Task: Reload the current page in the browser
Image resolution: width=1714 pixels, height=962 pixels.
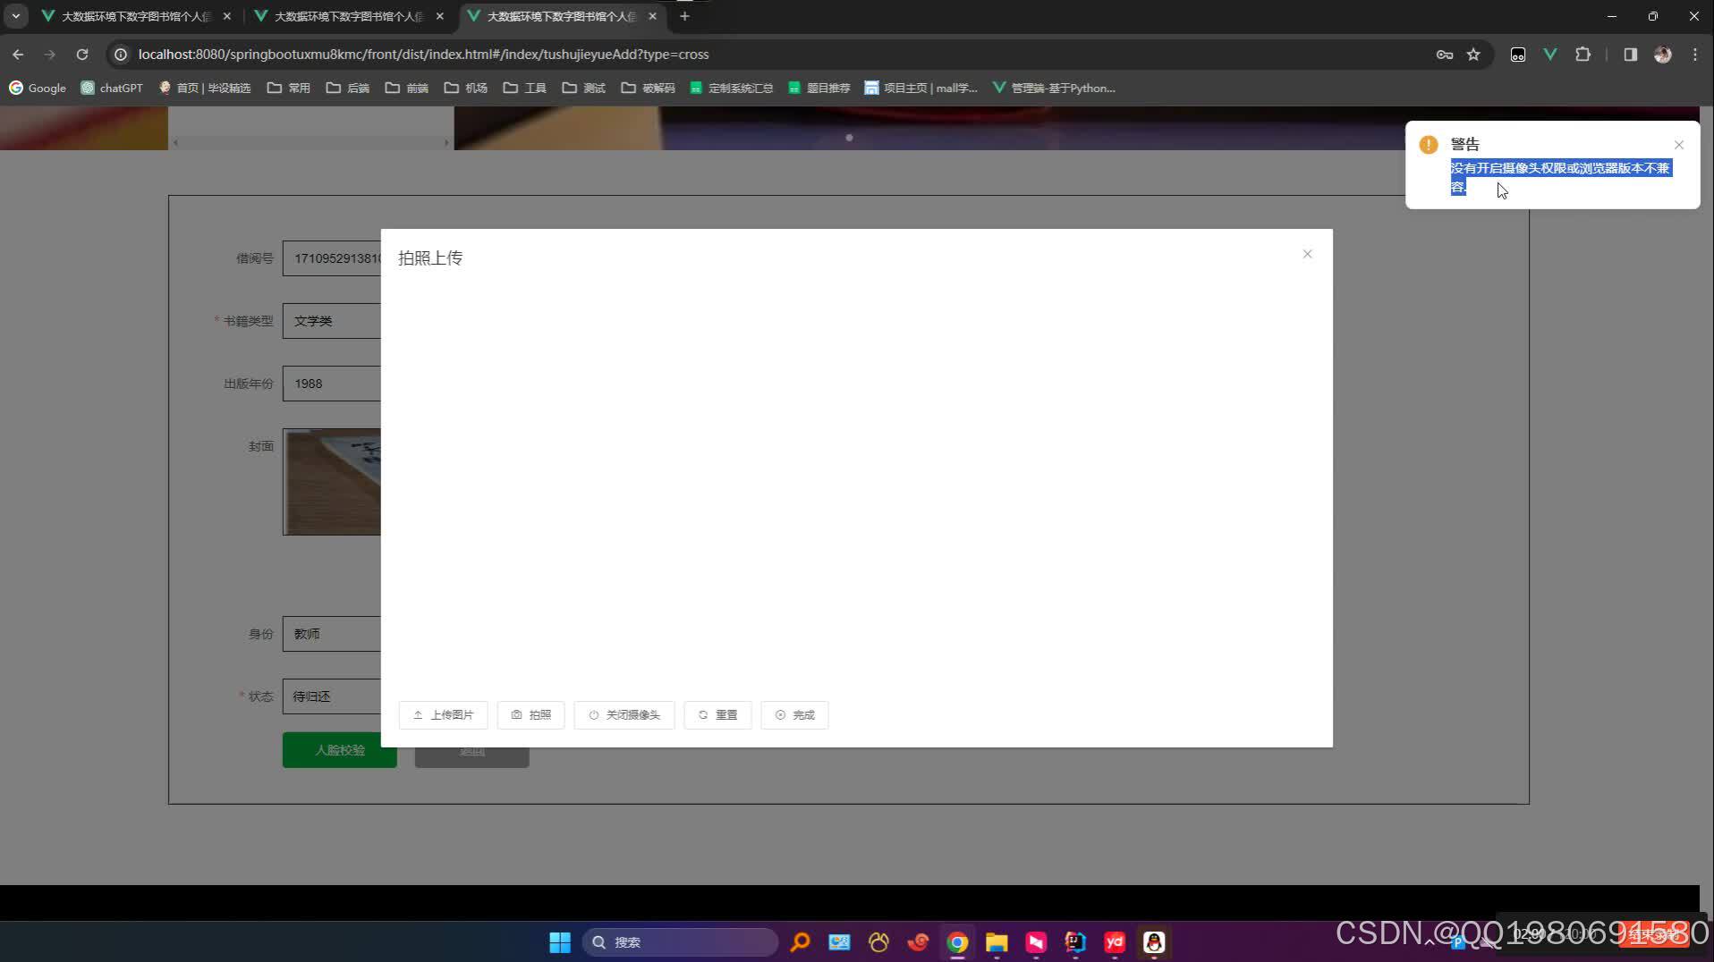Action: 81,55
